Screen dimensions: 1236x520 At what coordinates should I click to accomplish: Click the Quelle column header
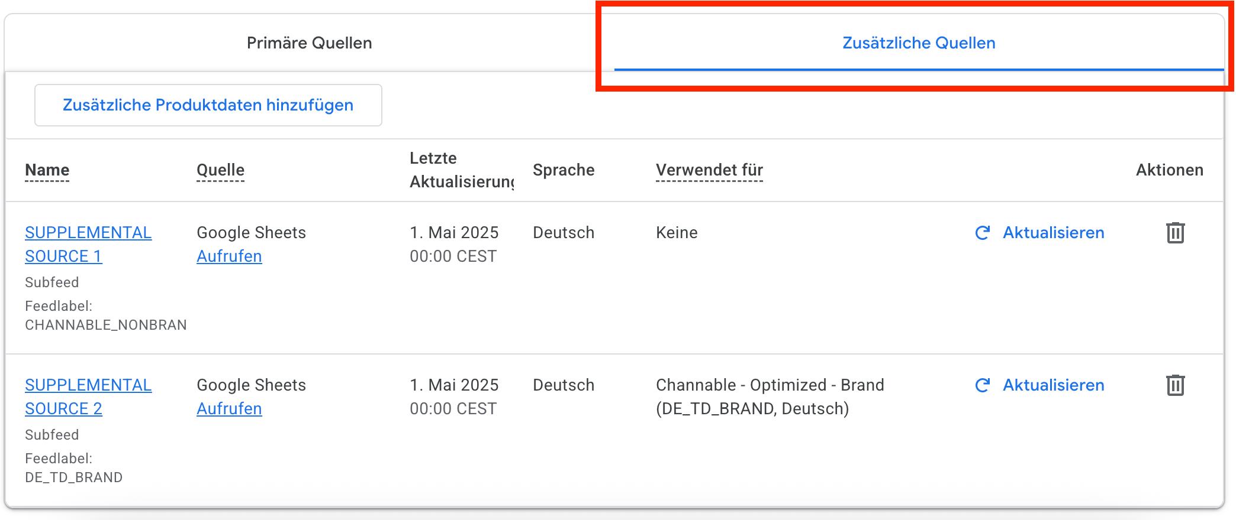point(220,170)
